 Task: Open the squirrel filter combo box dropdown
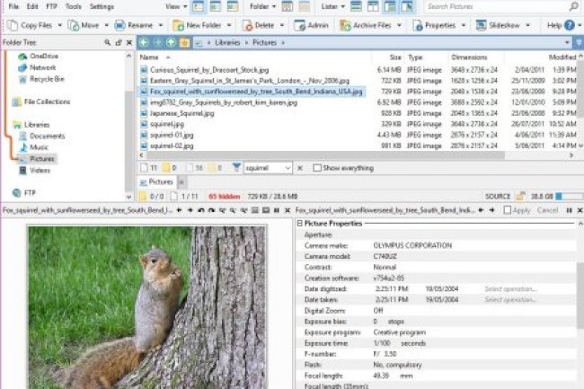point(288,168)
